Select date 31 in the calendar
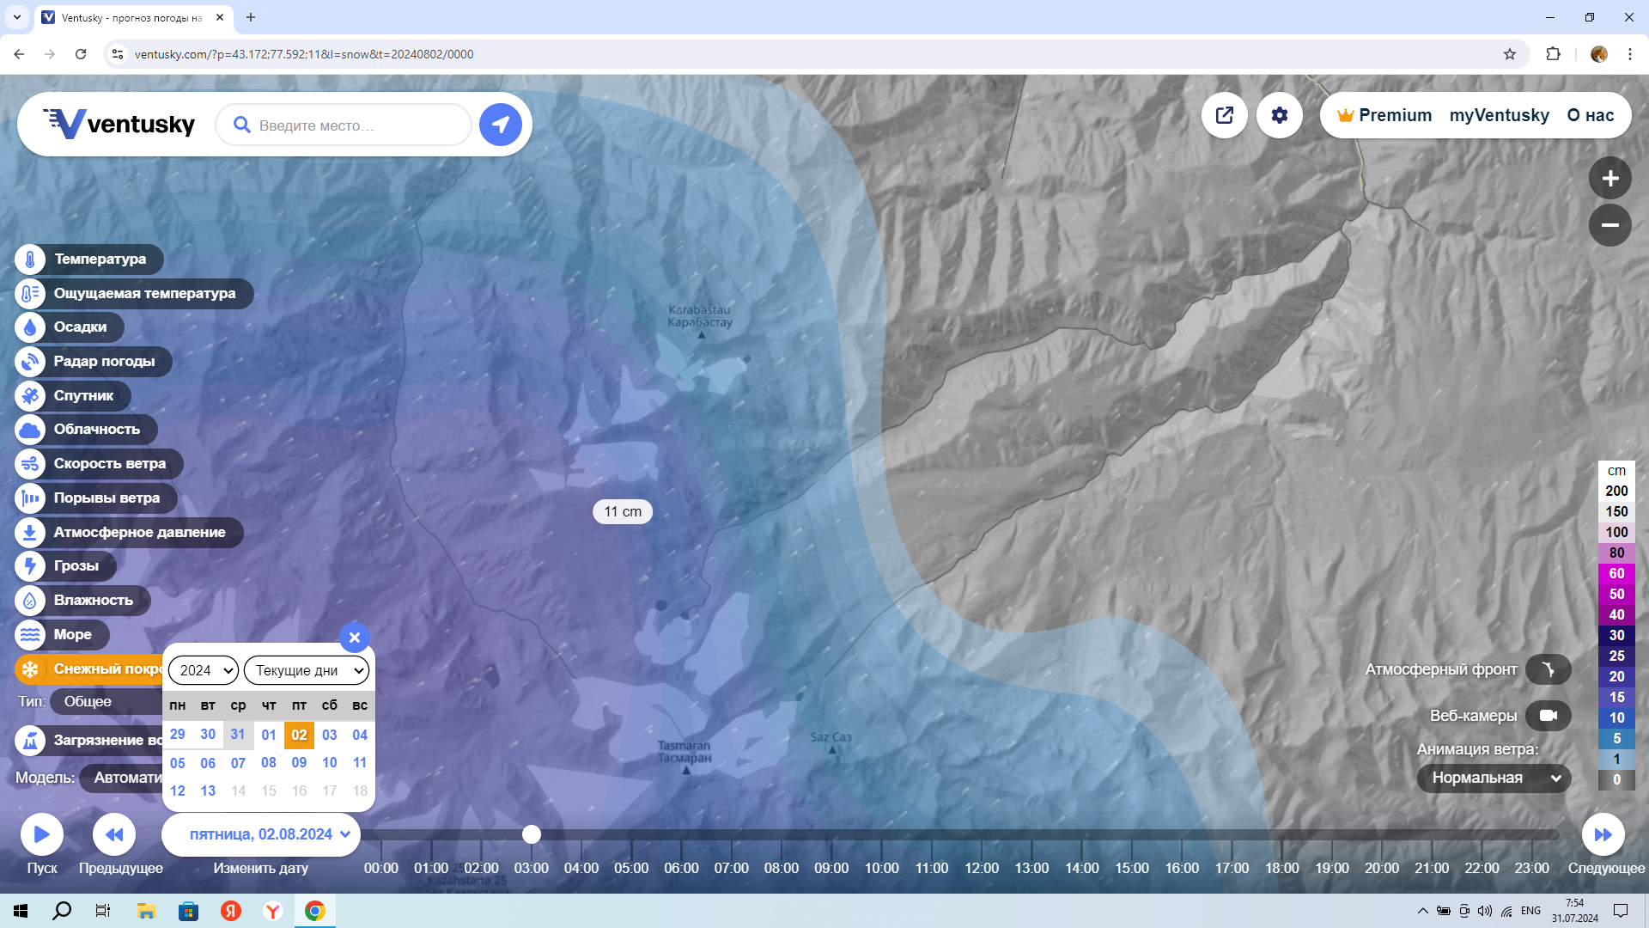 (238, 735)
